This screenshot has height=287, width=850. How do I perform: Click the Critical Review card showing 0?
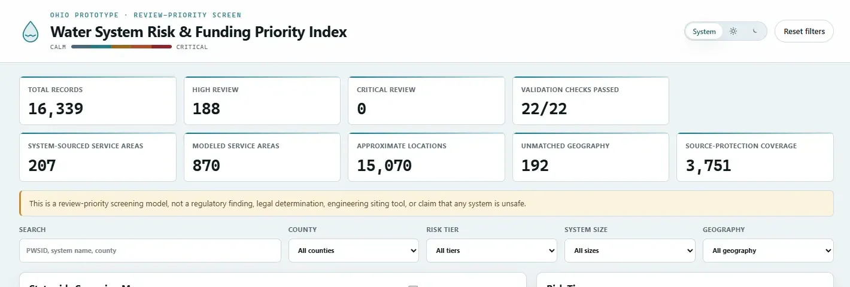click(x=426, y=100)
